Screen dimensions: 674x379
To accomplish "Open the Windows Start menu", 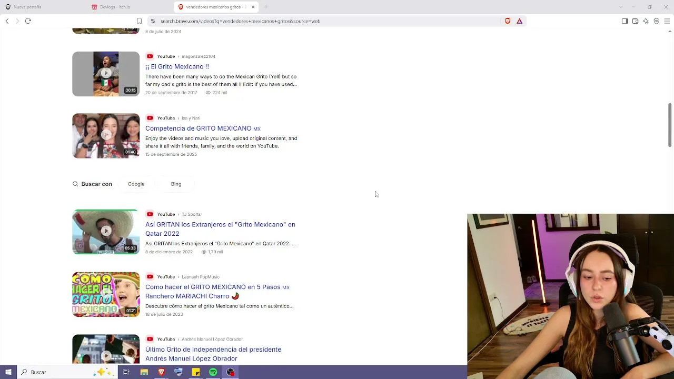I will tap(8, 372).
